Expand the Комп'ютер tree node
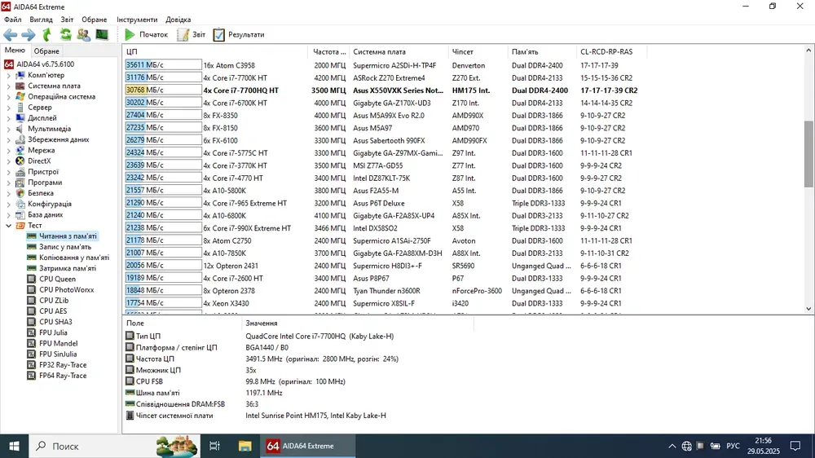The width and height of the screenshot is (815, 458). pos(9,75)
